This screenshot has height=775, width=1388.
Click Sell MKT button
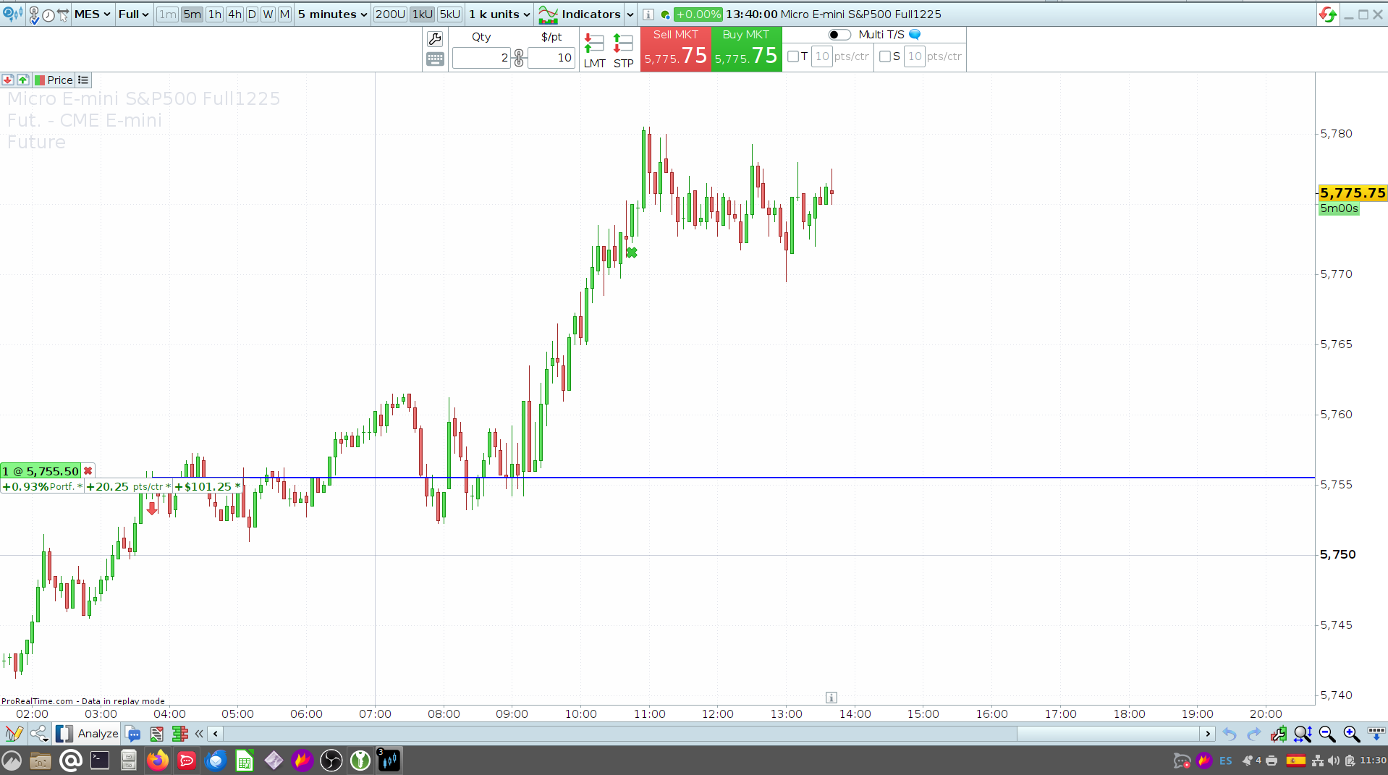click(x=676, y=49)
